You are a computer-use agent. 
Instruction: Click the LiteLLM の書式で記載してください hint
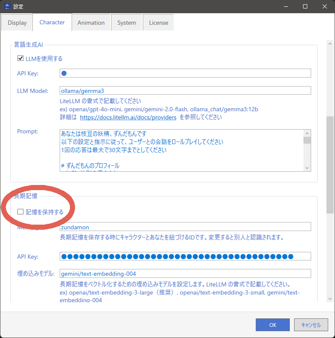[x=100, y=101]
